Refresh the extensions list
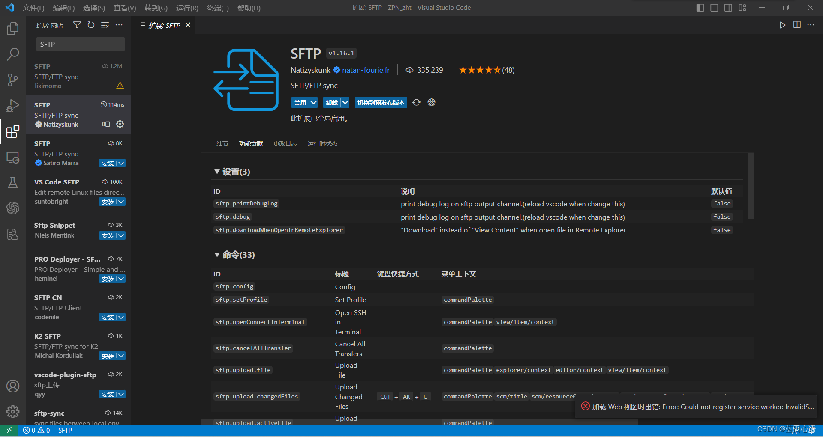The height and width of the screenshot is (437, 823). point(91,25)
